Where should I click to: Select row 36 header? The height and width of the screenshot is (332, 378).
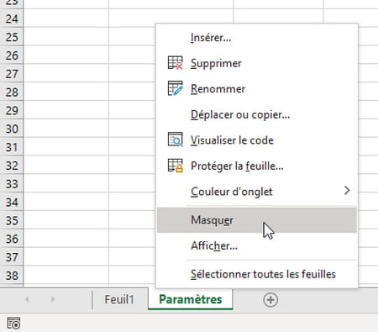coord(12,239)
